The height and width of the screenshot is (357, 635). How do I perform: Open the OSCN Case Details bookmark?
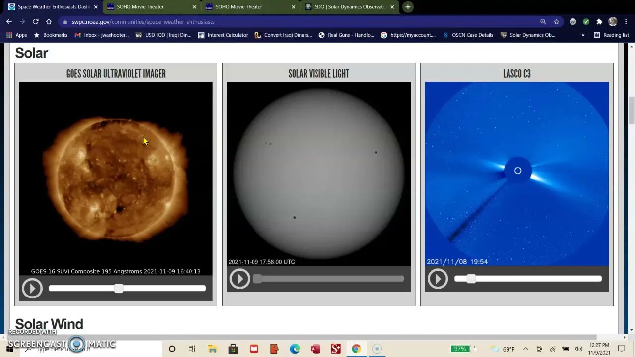click(x=468, y=35)
